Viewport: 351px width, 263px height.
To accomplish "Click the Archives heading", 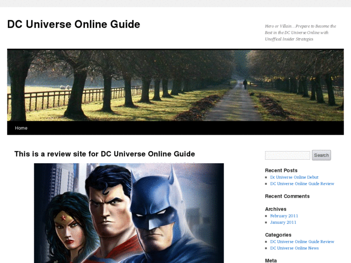I will (276, 209).
